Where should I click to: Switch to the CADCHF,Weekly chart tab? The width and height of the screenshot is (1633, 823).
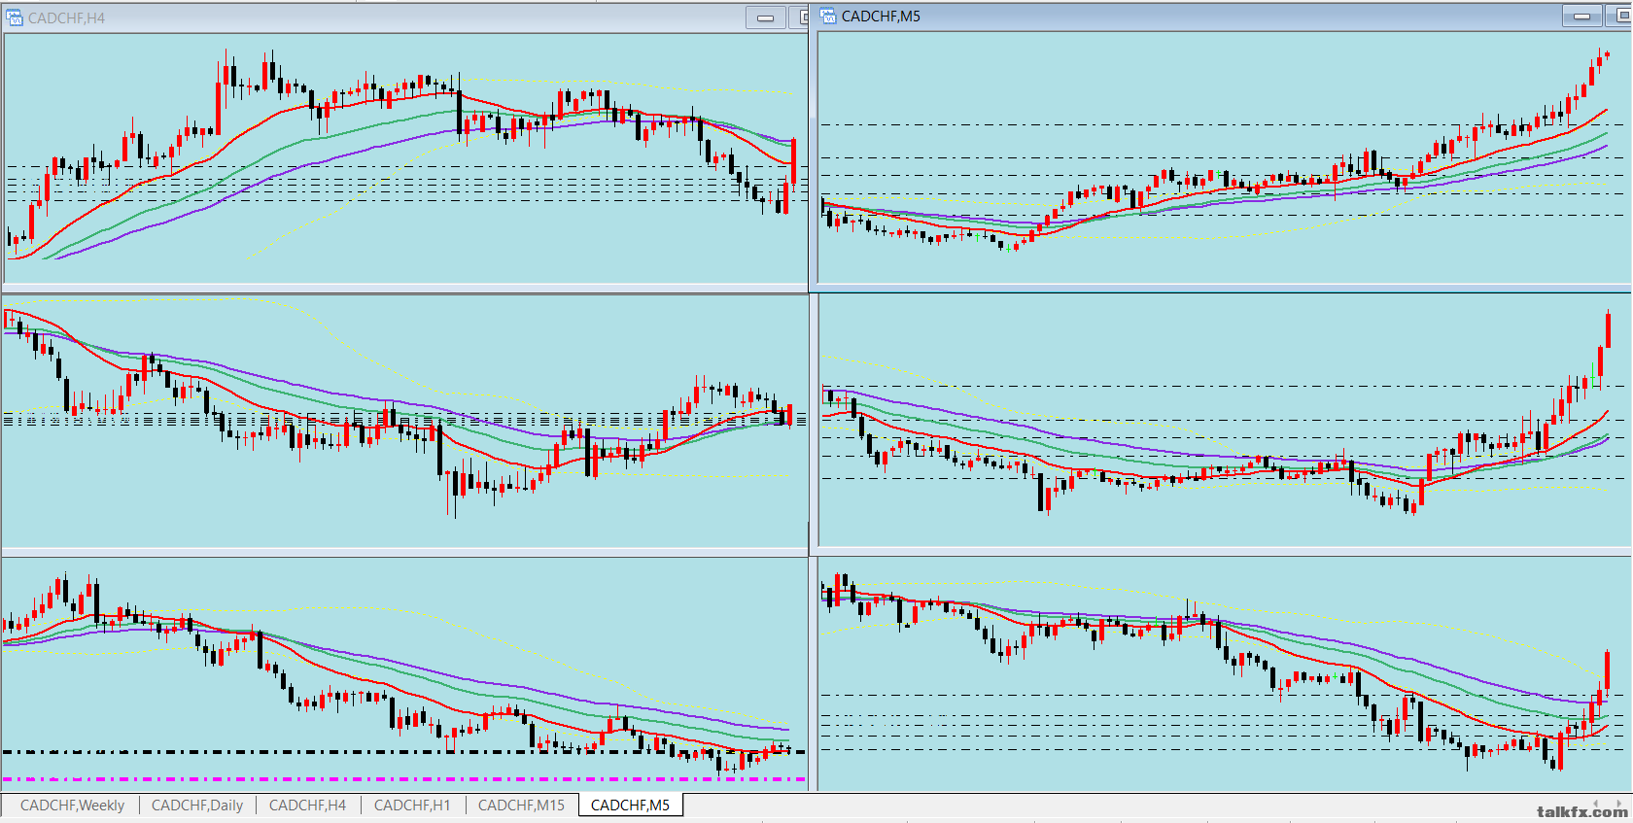point(72,805)
